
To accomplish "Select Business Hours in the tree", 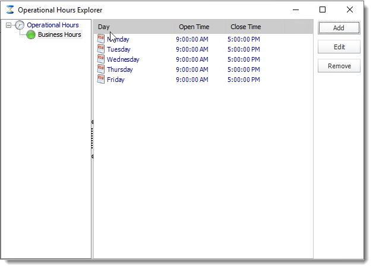I will [x=59, y=34].
